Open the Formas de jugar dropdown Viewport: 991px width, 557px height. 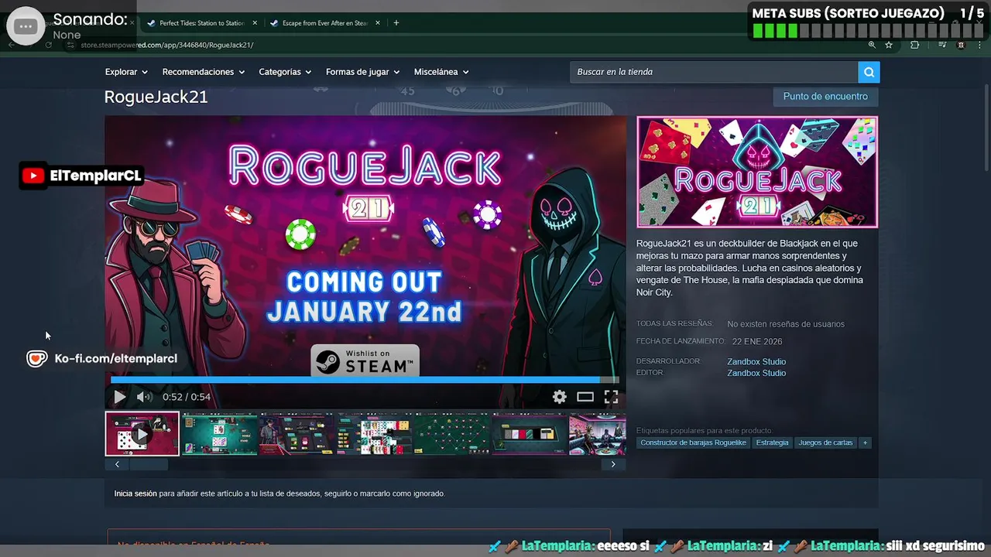pyautogui.click(x=362, y=72)
